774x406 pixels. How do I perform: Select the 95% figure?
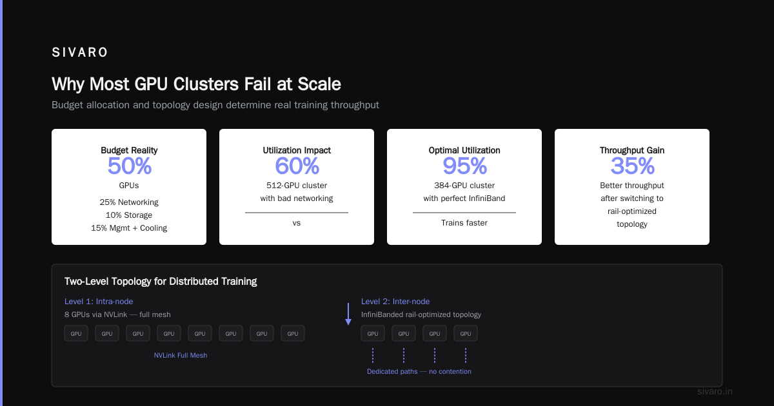click(x=464, y=166)
